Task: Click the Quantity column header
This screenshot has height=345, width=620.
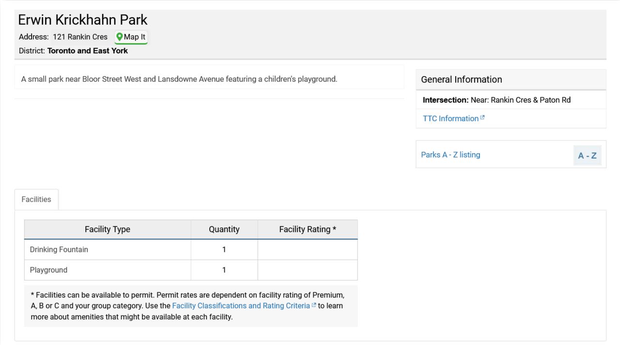Action: coord(224,230)
